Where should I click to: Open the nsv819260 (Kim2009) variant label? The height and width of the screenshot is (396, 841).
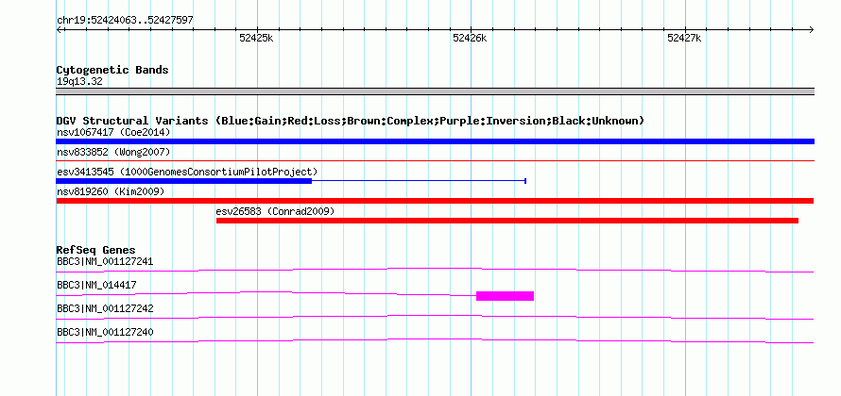111,191
